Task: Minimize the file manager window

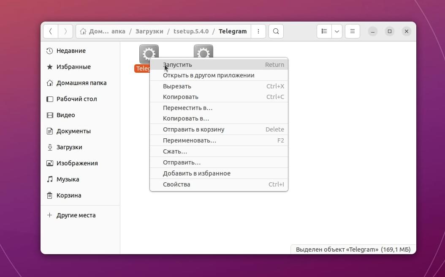Action: tap(373, 31)
